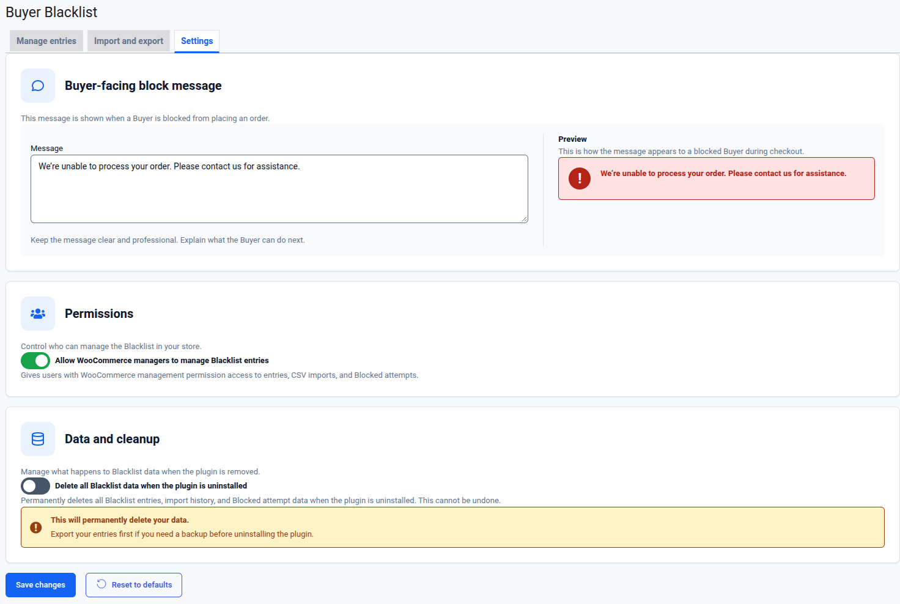
Task: Click the warning icon in the yellow delete notice
Action: point(36,527)
